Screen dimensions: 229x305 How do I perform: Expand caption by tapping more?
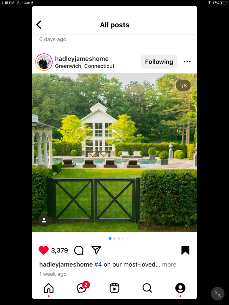pos(169,264)
